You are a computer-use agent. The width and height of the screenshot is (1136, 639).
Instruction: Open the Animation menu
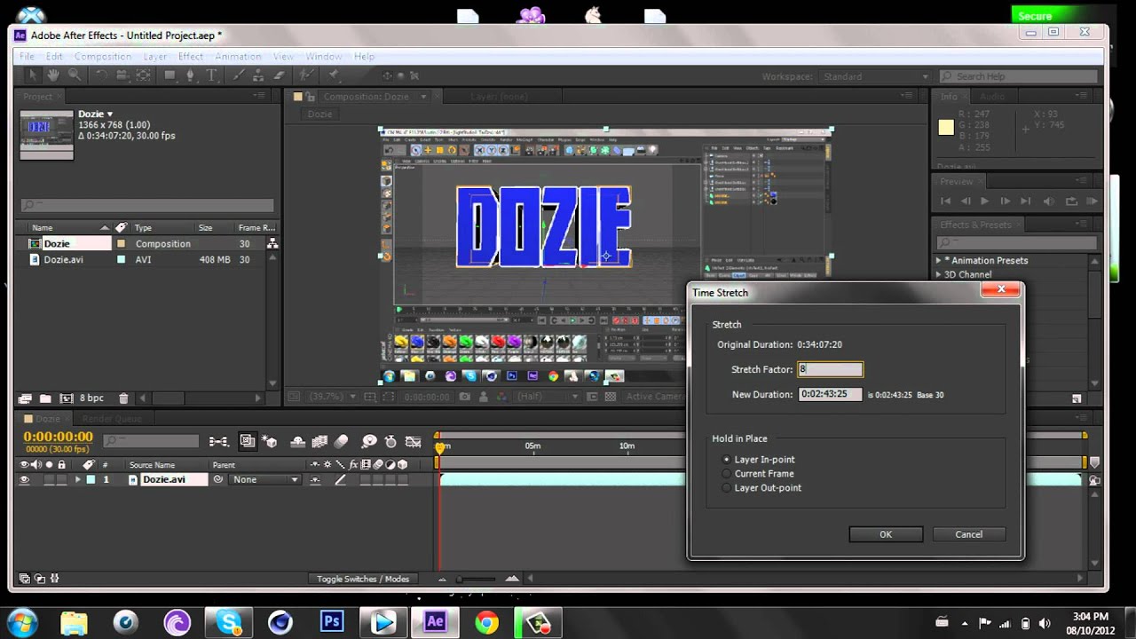238,57
